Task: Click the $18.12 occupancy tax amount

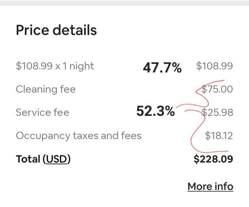Action: 219,136
